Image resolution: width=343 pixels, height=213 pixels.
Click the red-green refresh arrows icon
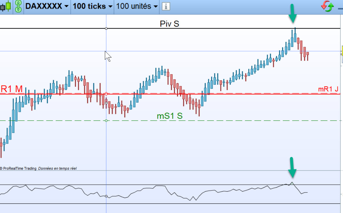(327, 6)
